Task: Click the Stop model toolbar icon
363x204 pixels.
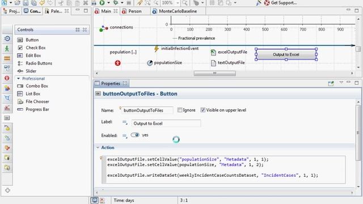Action: pyautogui.click(x=129, y=3)
